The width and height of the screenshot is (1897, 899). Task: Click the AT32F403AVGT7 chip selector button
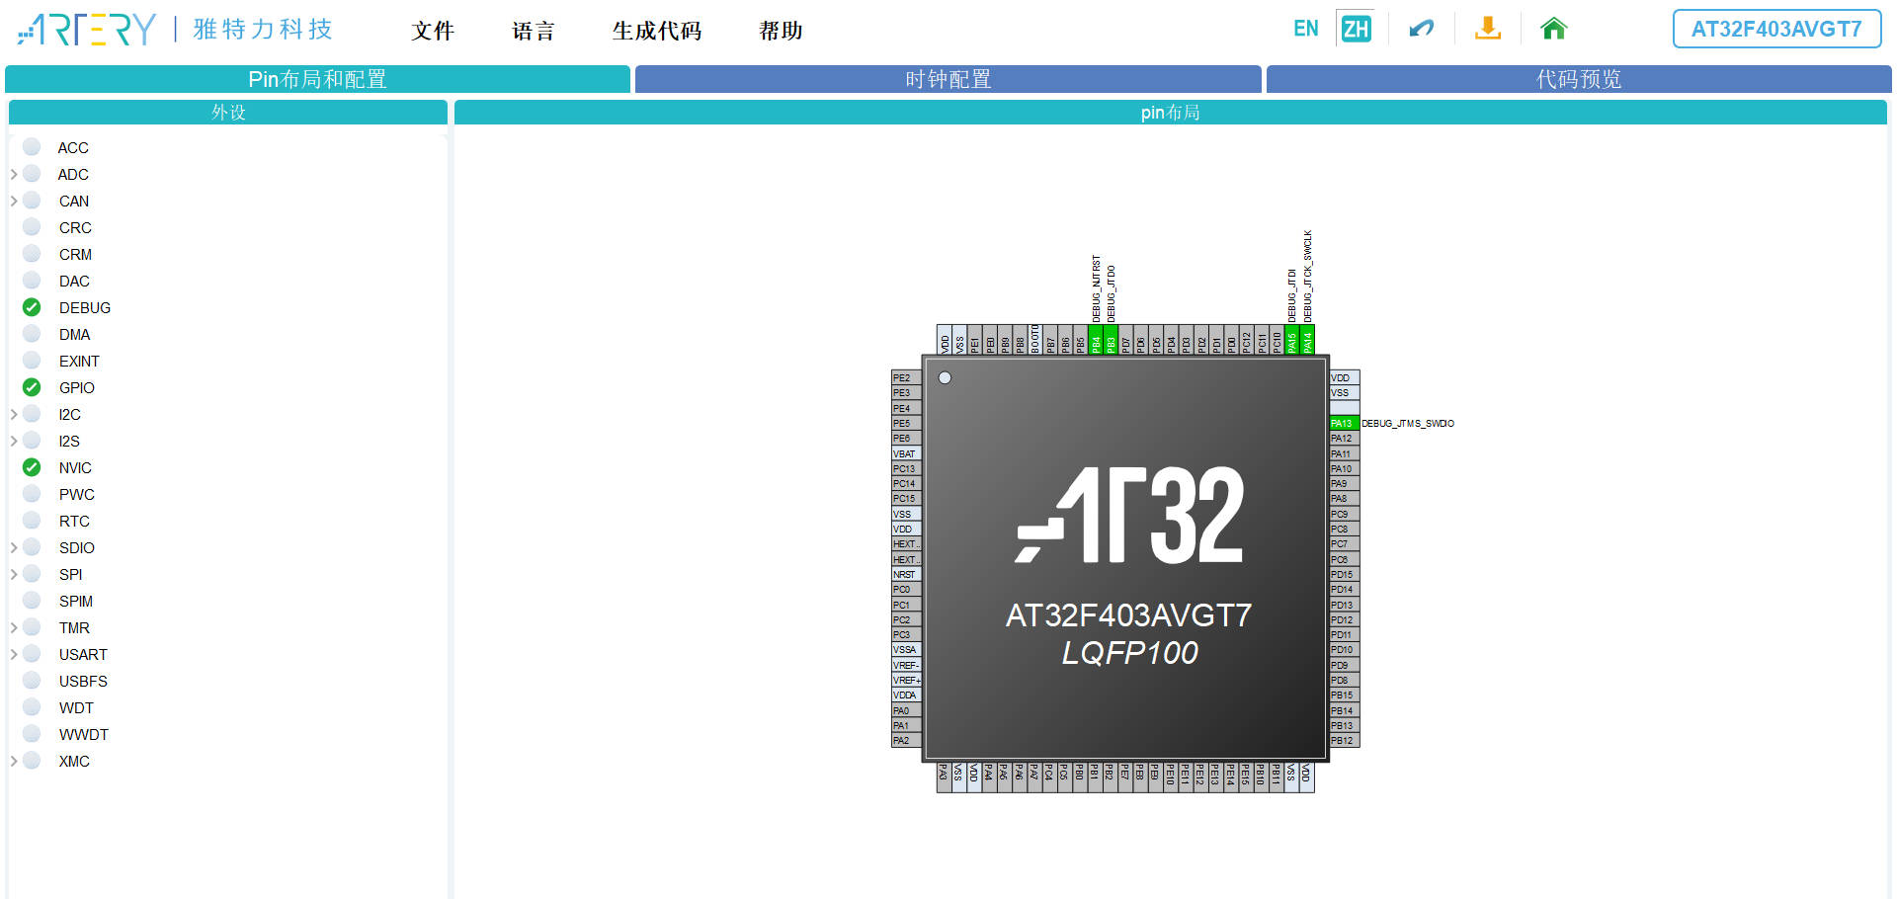point(1775,29)
